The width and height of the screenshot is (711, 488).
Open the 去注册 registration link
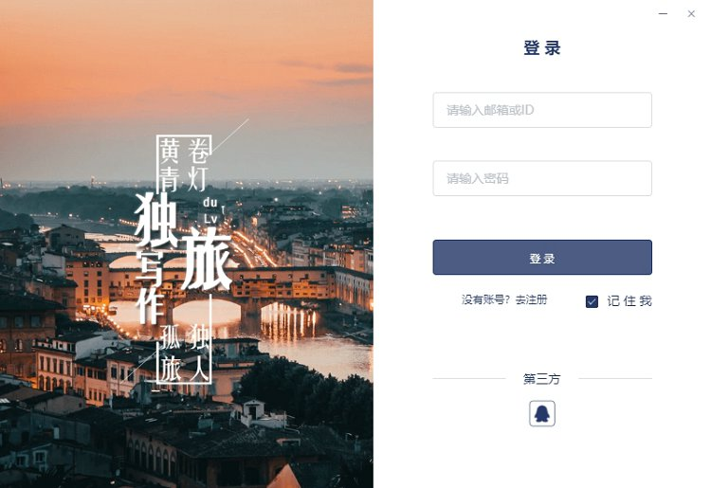tap(531, 299)
